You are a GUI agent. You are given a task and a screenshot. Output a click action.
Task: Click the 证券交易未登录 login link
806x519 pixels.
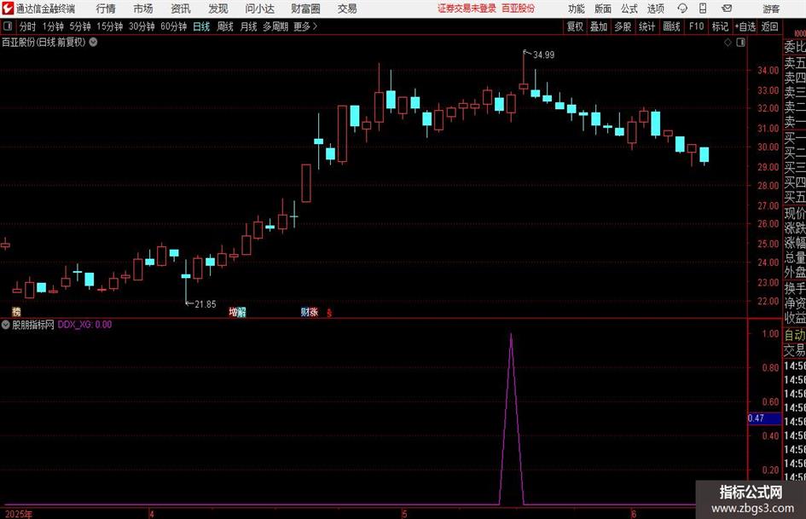pyautogui.click(x=467, y=9)
